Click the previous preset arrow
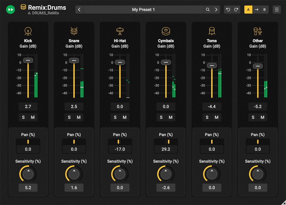Viewport: 286px width, 205px height. point(79,10)
